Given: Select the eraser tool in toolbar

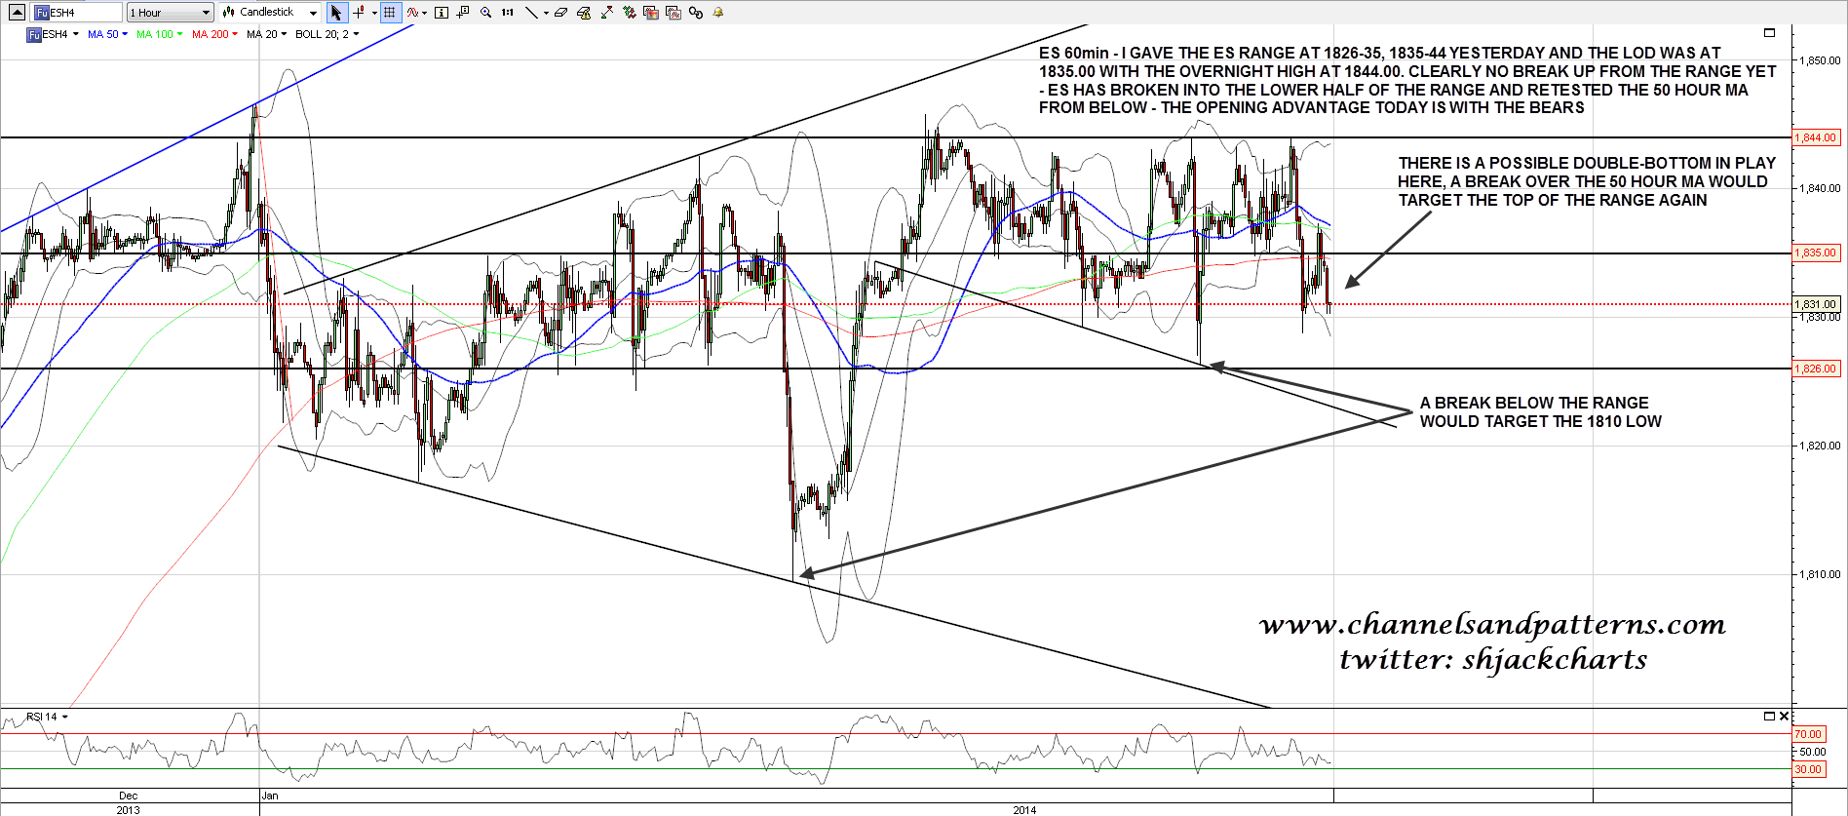Looking at the screenshot, I should (x=560, y=13).
